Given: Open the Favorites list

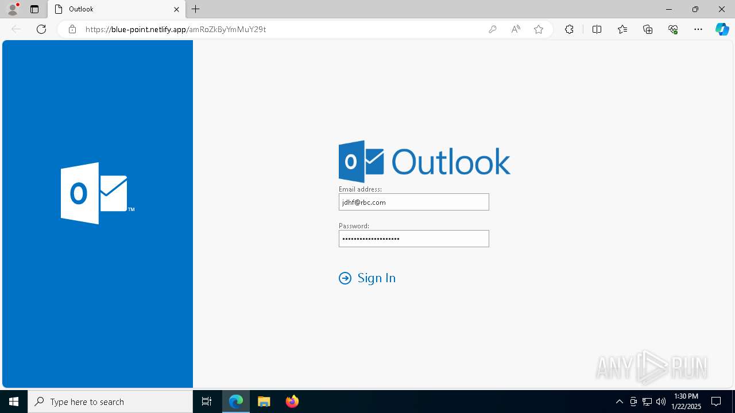Looking at the screenshot, I should click(622, 29).
